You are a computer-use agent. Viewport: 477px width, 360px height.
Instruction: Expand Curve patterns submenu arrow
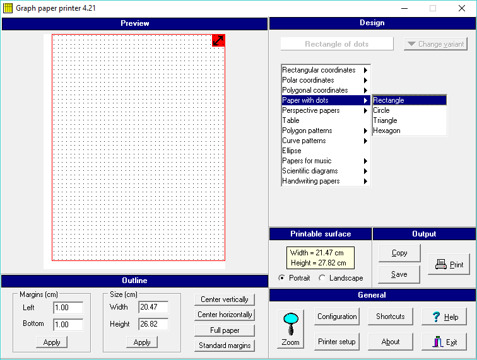(x=365, y=141)
